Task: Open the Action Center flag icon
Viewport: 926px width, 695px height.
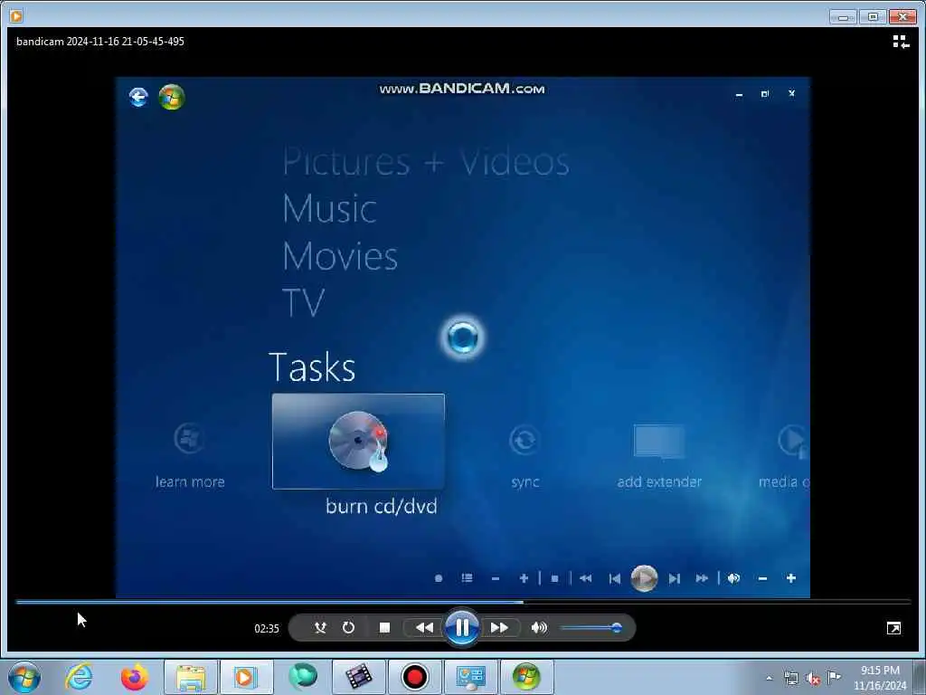Action: 834,678
